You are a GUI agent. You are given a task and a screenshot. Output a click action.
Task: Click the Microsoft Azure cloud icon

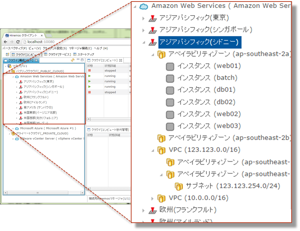(17, 129)
